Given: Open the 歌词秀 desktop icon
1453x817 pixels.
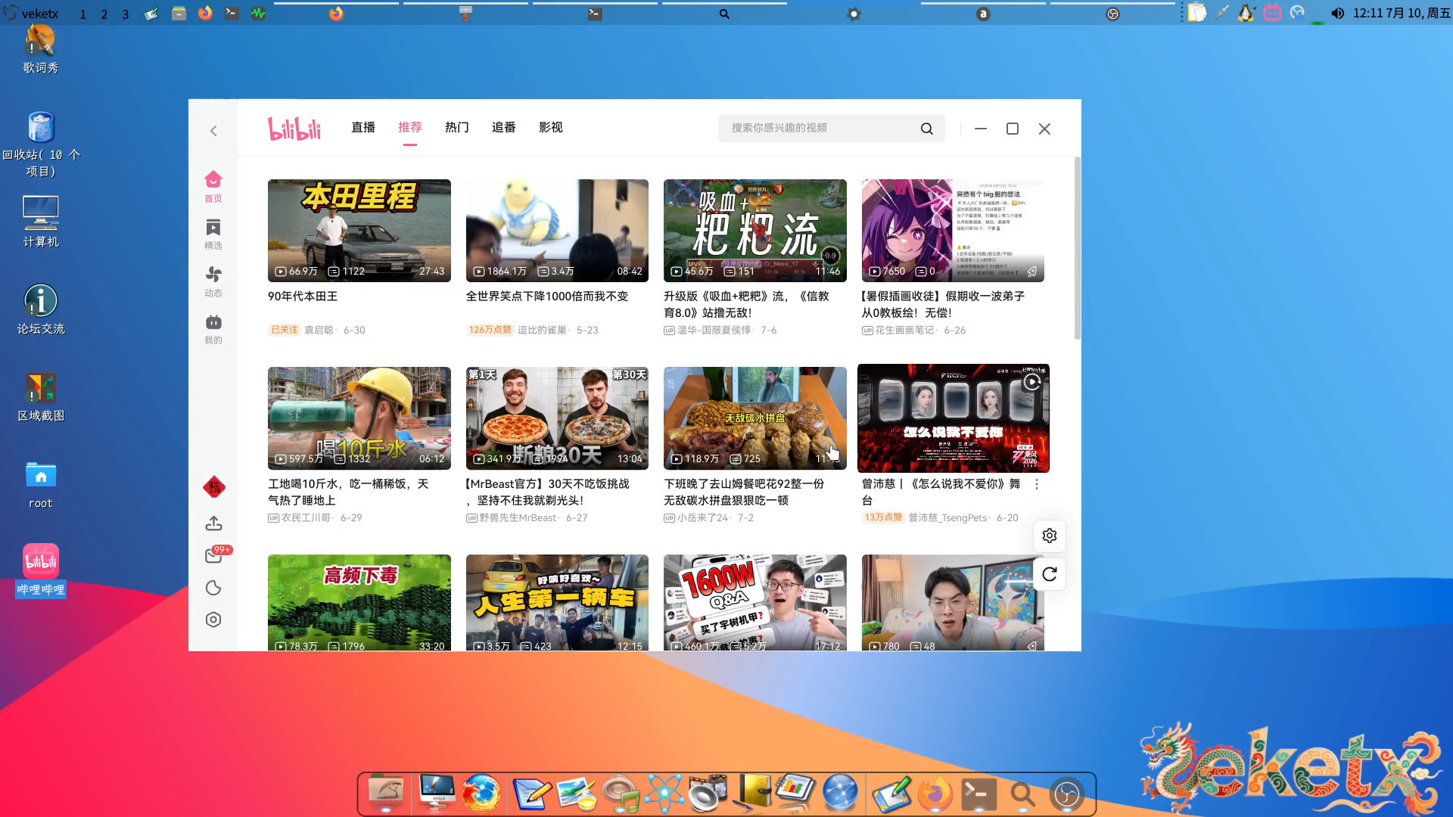Looking at the screenshot, I should 41,49.
